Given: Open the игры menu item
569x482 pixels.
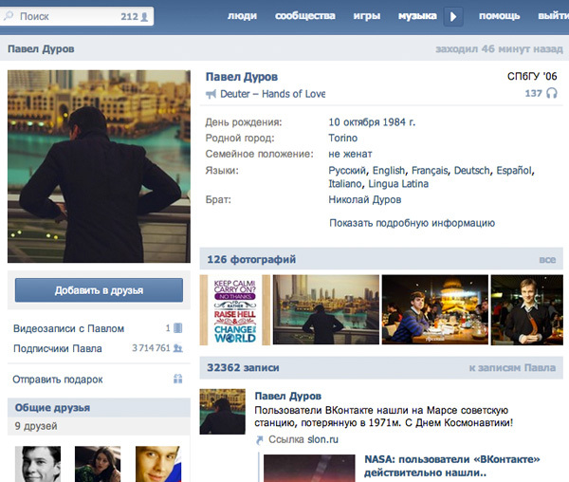Looking at the screenshot, I should (366, 16).
